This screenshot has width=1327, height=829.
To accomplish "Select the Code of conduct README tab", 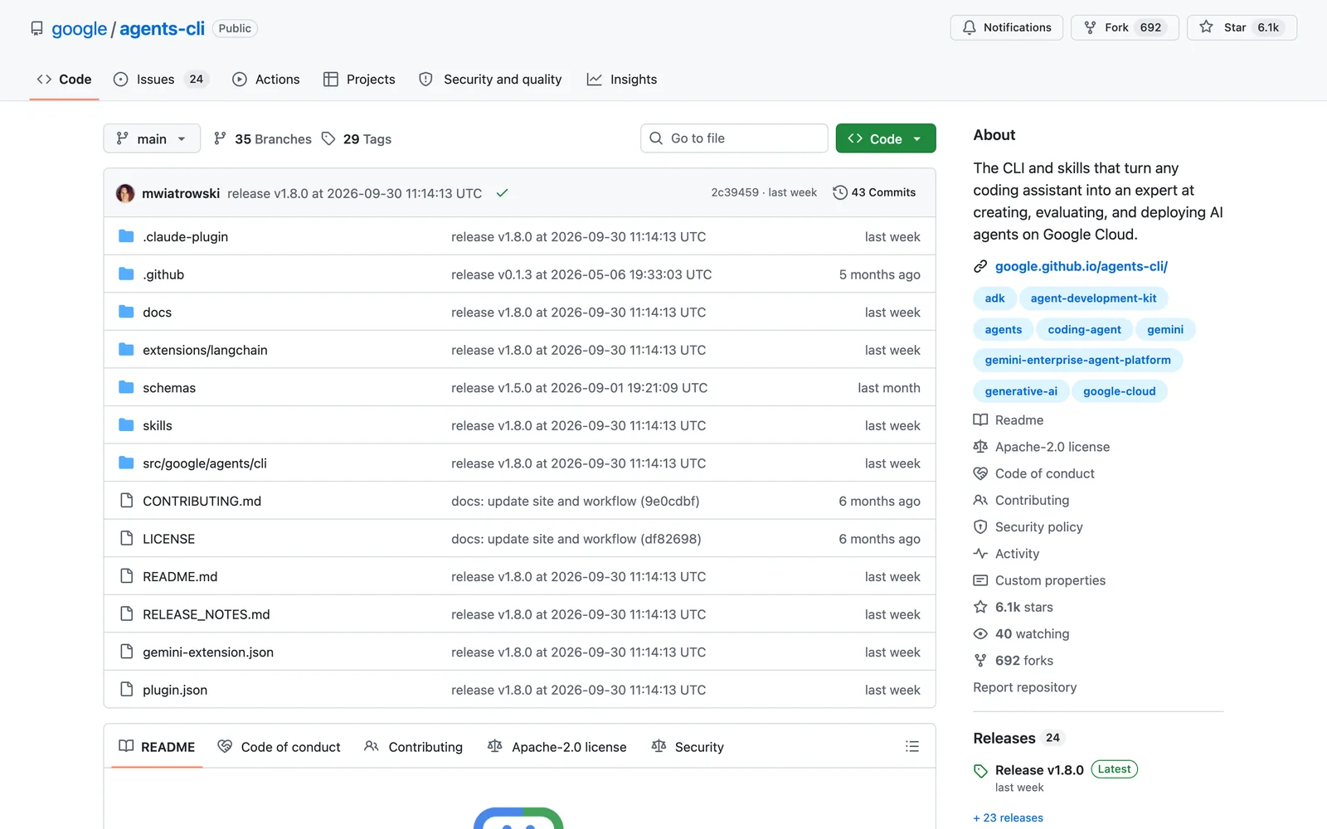I will coord(279,747).
